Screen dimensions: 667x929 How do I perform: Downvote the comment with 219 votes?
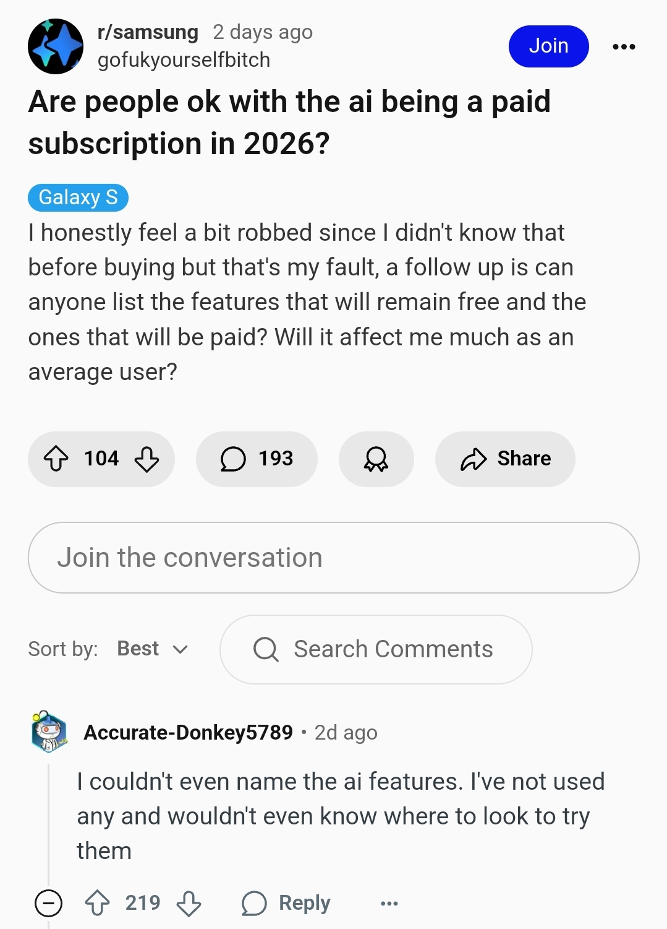point(189,903)
